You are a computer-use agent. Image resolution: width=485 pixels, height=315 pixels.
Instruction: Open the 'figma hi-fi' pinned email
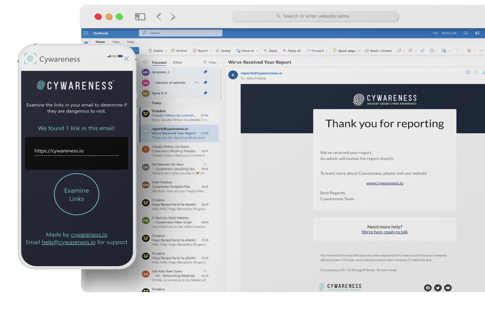pos(179,93)
